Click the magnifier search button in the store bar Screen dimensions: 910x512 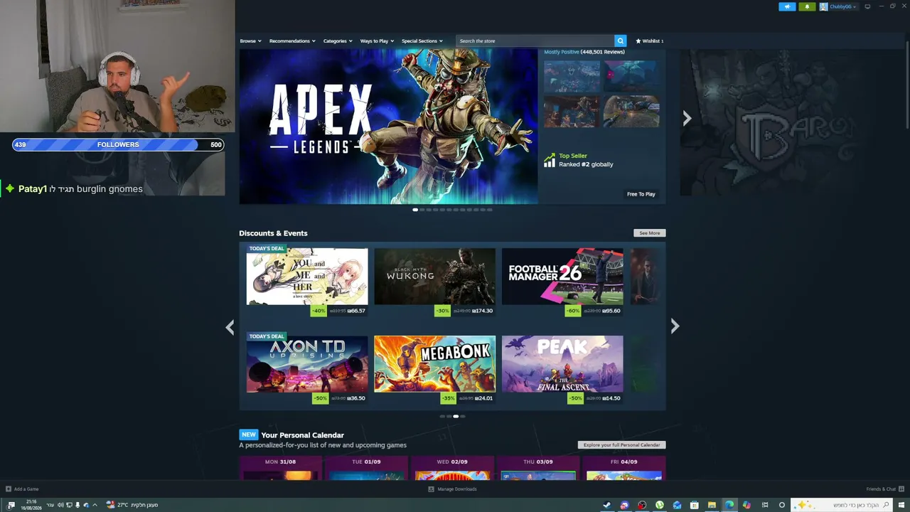click(x=621, y=41)
